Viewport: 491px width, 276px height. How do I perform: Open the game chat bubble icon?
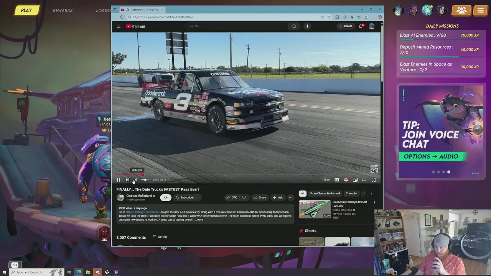[x=15, y=265]
